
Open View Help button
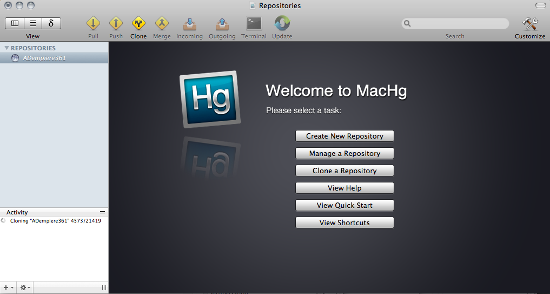pos(344,188)
